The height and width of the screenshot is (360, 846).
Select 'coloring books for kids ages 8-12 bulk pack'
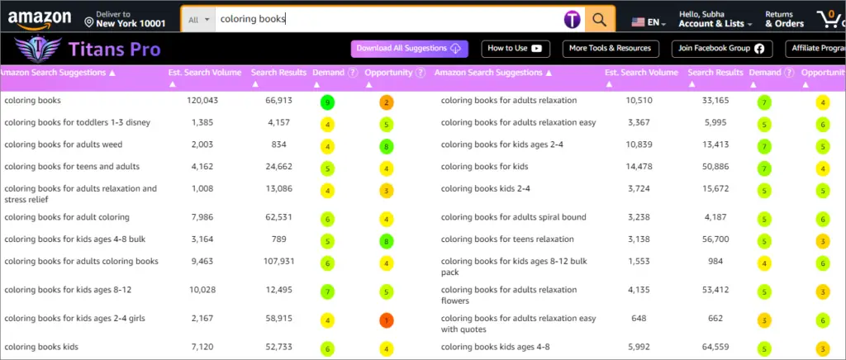[514, 267]
